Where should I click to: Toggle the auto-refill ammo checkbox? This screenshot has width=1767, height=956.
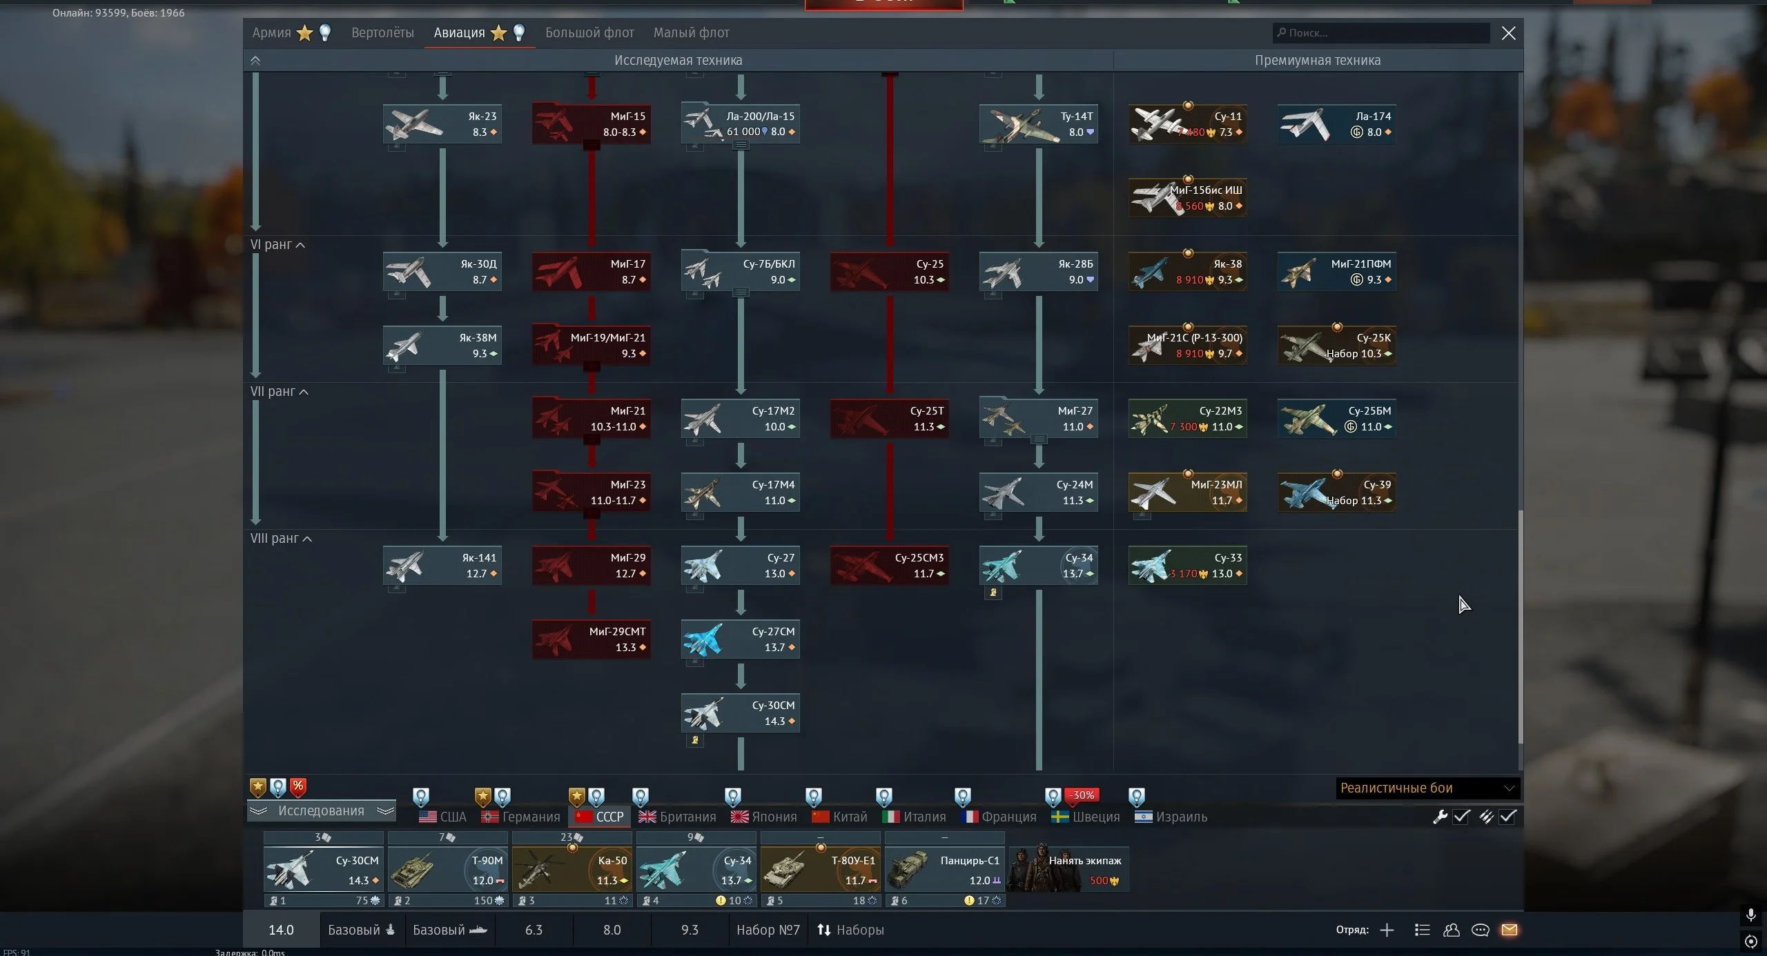1507,817
